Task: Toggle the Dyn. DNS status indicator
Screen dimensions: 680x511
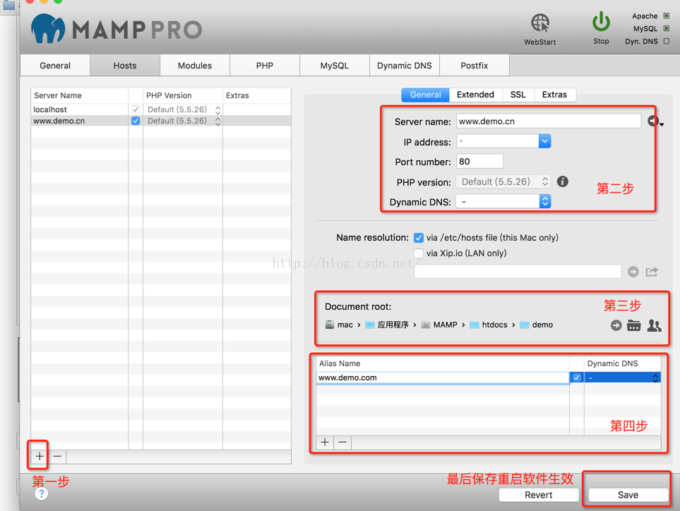Action: [x=667, y=41]
